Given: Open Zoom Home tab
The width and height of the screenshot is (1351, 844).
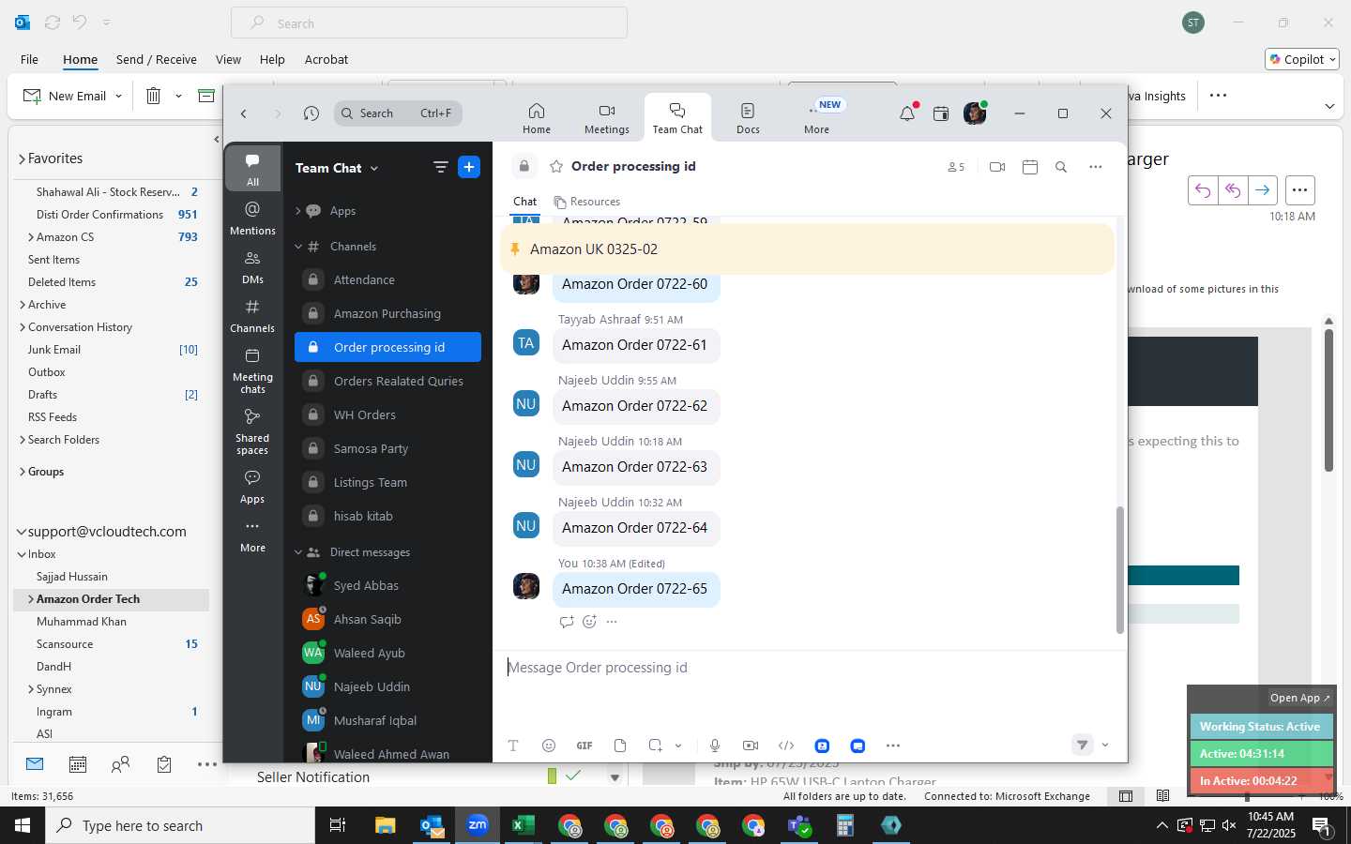Looking at the screenshot, I should click(537, 118).
